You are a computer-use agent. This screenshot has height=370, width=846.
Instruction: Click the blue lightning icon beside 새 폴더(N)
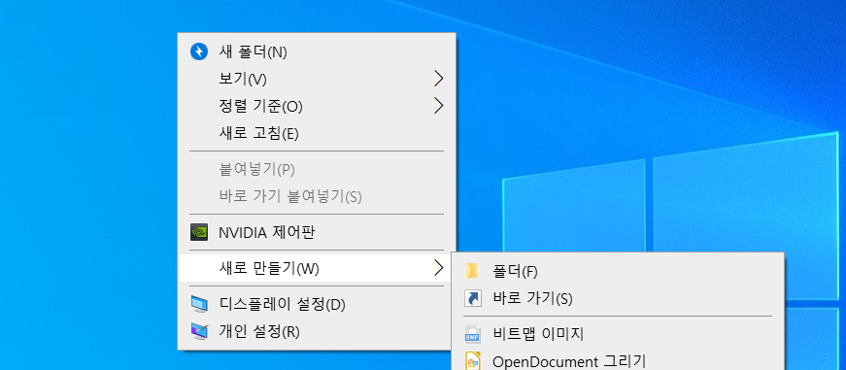tap(199, 51)
